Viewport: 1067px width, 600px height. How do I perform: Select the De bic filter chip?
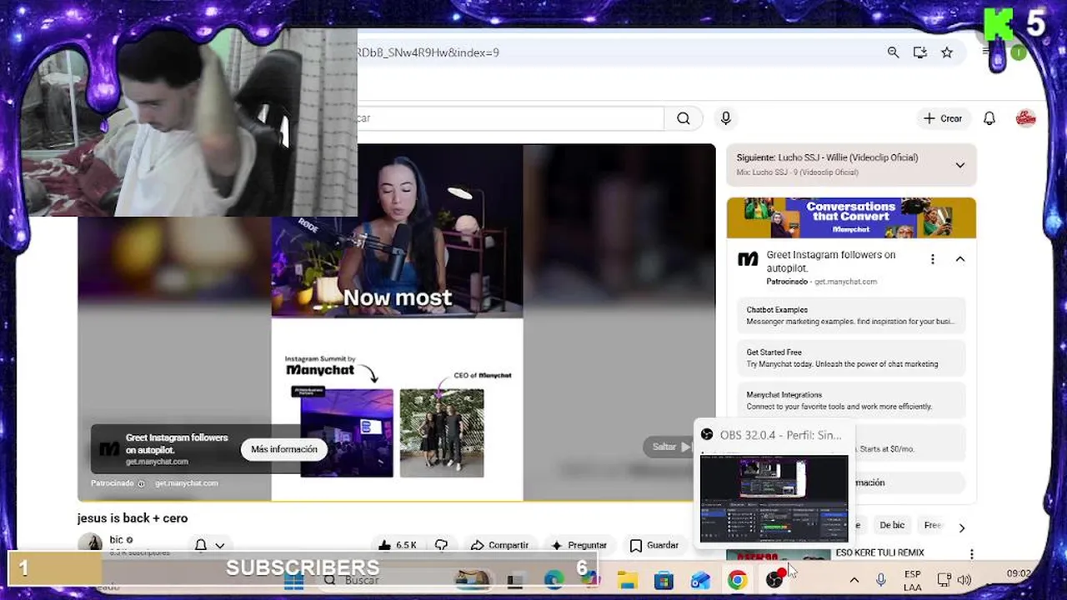(892, 525)
